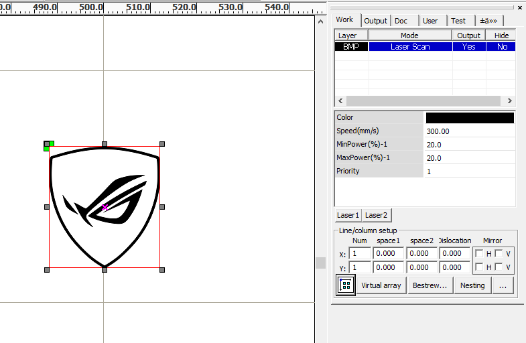This screenshot has width=526, height=343.
Task: Click the X Dislocation input field
Action: 455,253
